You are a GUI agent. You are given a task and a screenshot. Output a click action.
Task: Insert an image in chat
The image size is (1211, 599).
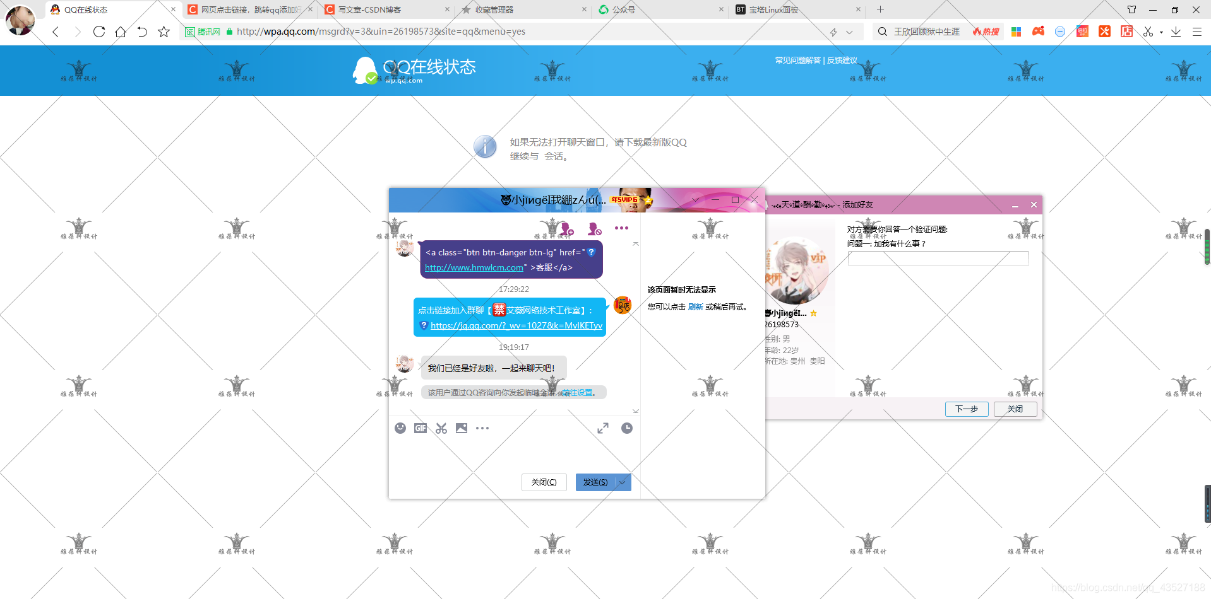click(x=462, y=428)
